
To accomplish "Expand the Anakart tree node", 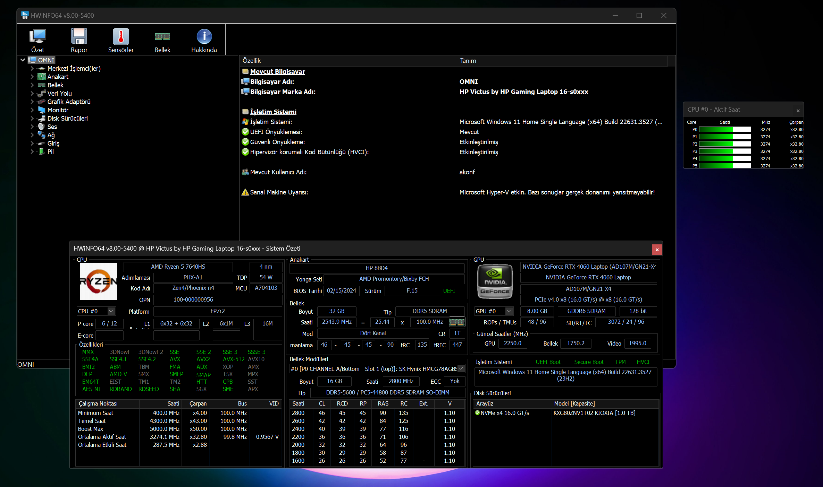I will tap(32, 77).
